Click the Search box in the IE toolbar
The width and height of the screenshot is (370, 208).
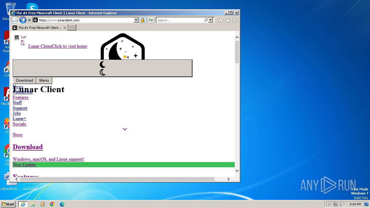point(180,20)
